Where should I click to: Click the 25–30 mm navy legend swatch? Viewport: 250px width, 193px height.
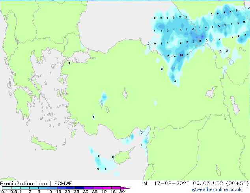pos(79,188)
